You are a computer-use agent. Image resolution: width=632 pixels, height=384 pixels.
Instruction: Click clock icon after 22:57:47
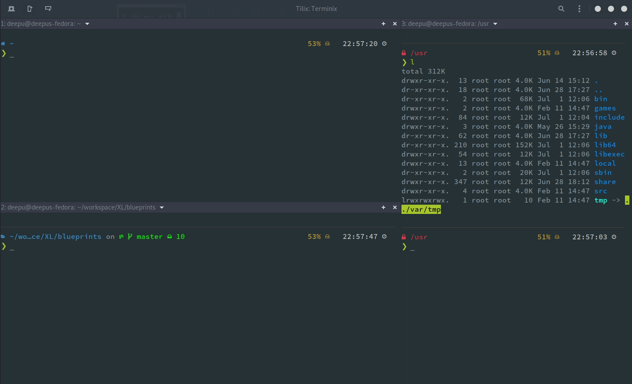[384, 236]
